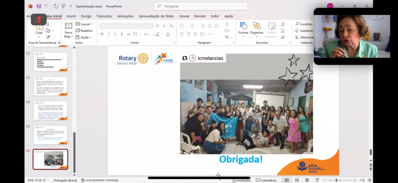Switch to Slide Sorter view icon
Image resolution: width=398 pixels, height=183 pixels.
297,180
